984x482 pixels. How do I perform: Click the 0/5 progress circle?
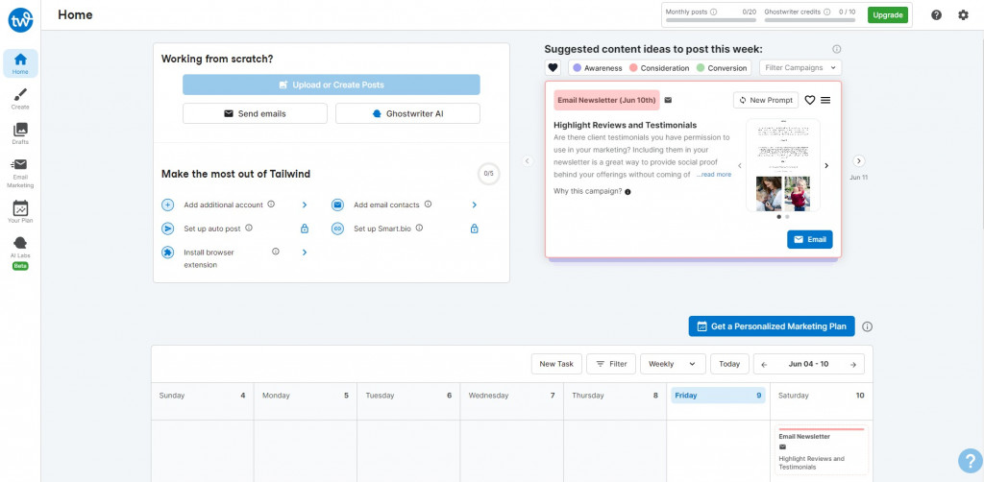tap(489, 174)
